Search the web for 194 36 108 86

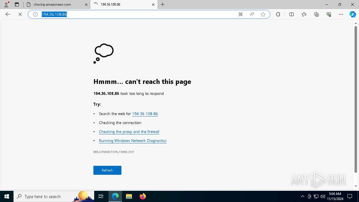(145, 114)
